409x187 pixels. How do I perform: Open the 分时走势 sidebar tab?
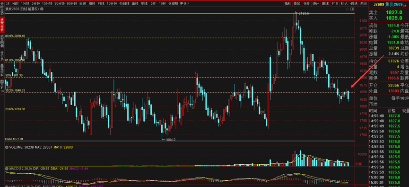point(2,9)
